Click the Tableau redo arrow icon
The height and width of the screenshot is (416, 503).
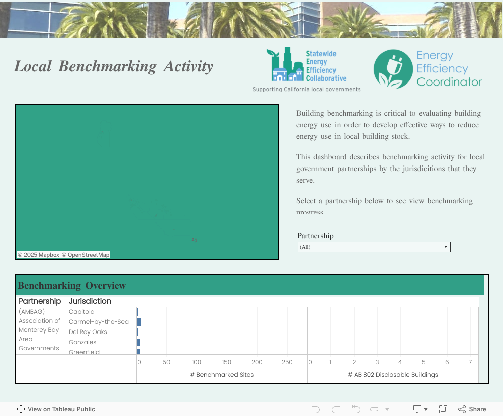coord(336,409)
